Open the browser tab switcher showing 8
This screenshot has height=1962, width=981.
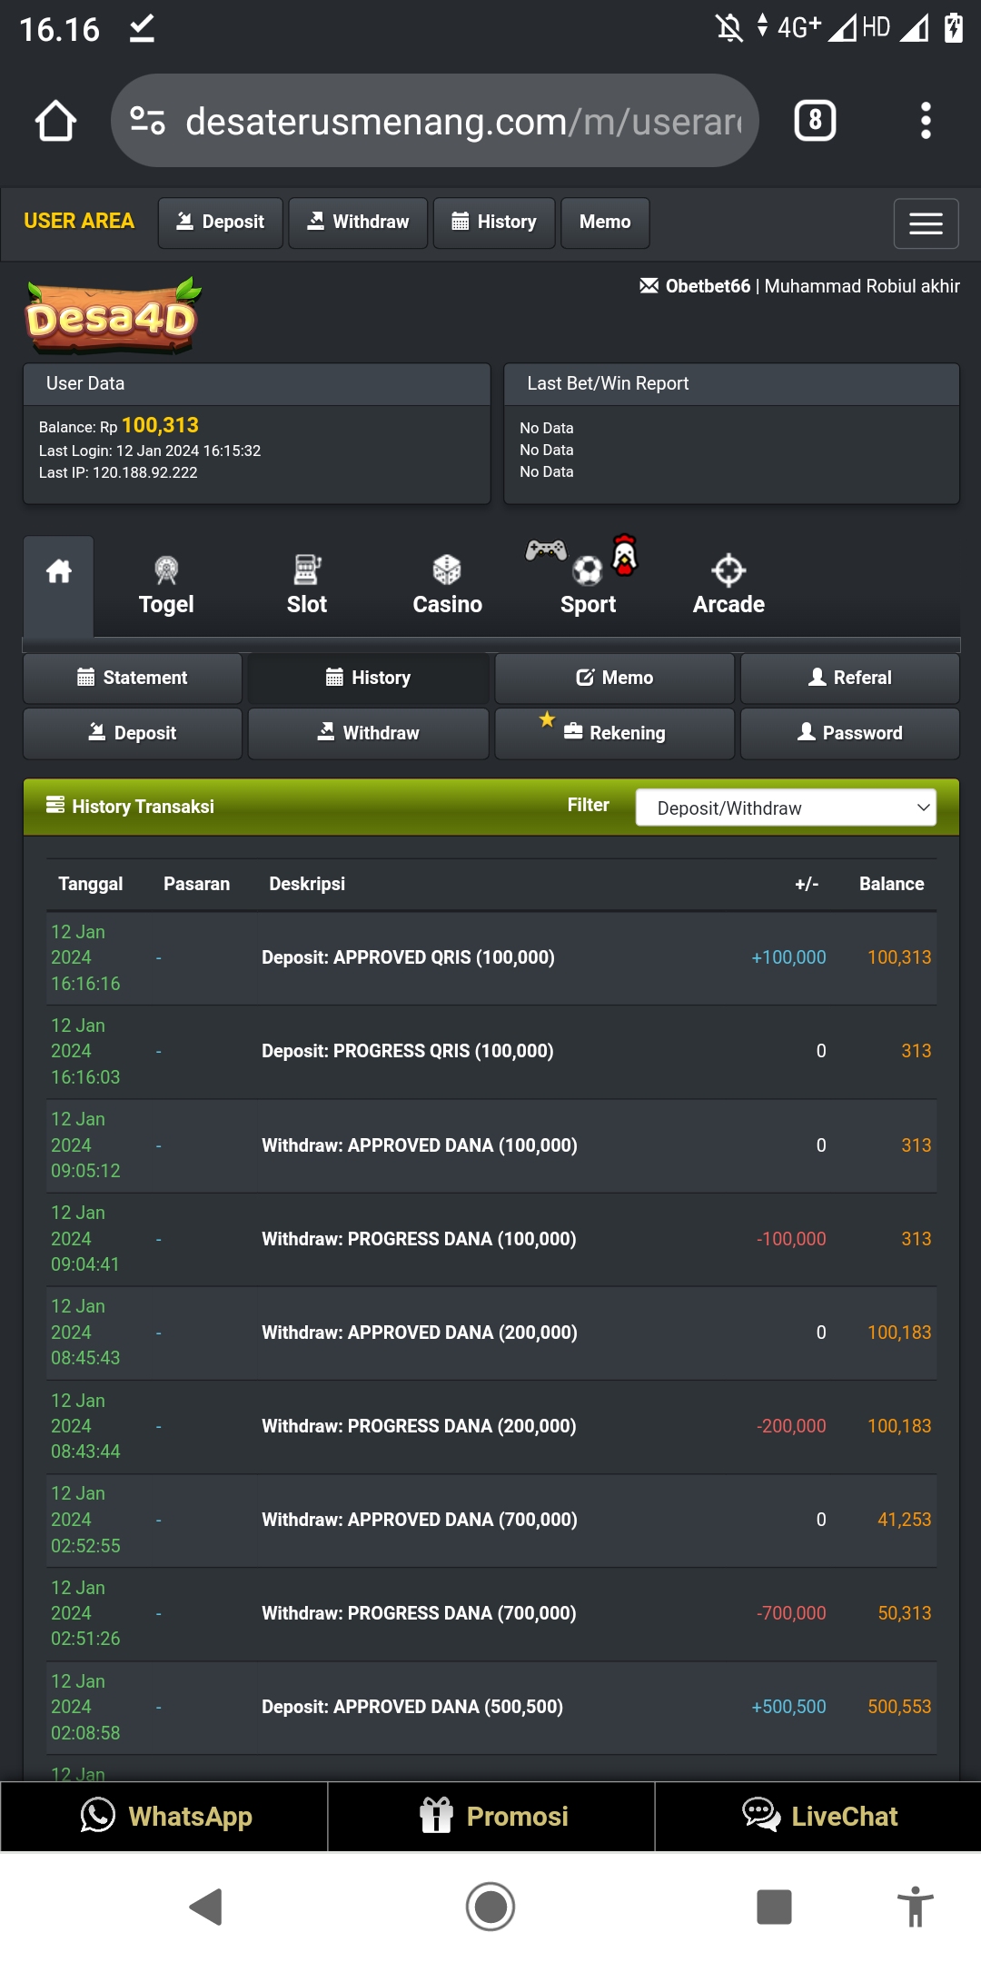click(815, 121)
